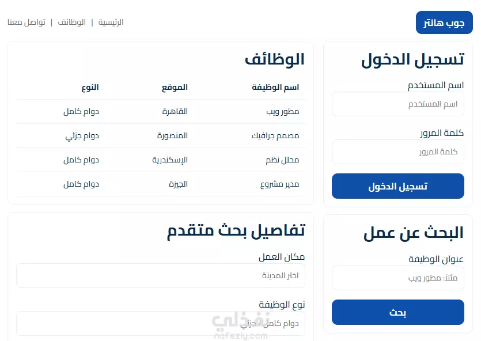Click the النوع column header
This screenshot has width=481, height=341.
(90, 88)
